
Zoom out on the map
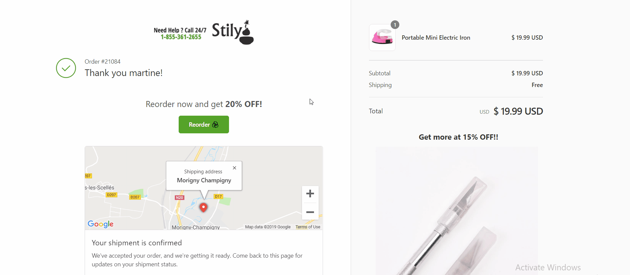tap(310, 212)
